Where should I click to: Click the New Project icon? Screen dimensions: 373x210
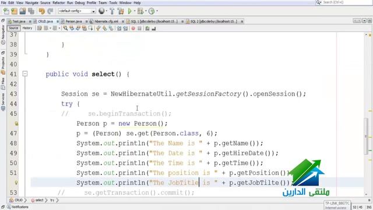pos(15,11)
